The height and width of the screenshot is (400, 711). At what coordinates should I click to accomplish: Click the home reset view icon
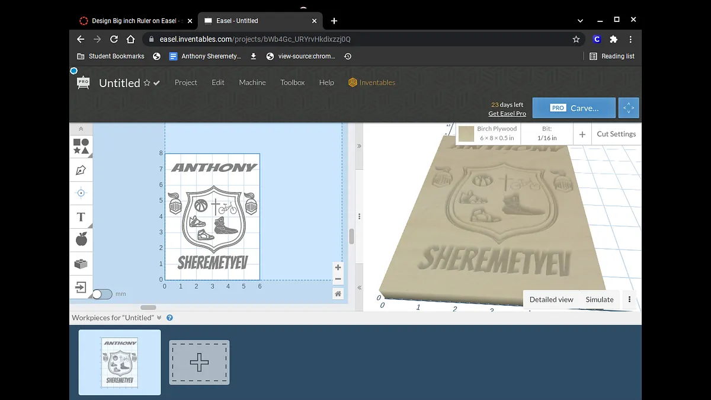pos(338,293)
